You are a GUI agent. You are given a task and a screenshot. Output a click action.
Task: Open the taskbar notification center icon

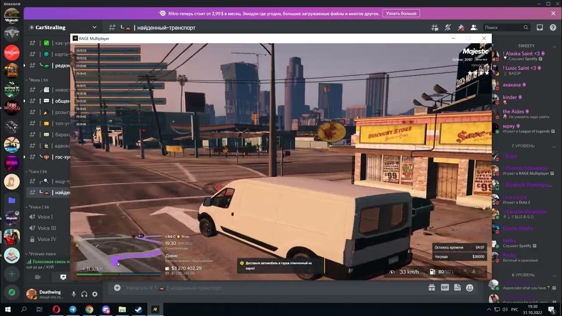point(551,309)
